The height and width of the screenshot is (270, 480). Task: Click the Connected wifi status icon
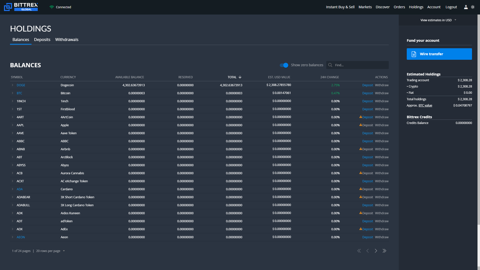point(52,7)
